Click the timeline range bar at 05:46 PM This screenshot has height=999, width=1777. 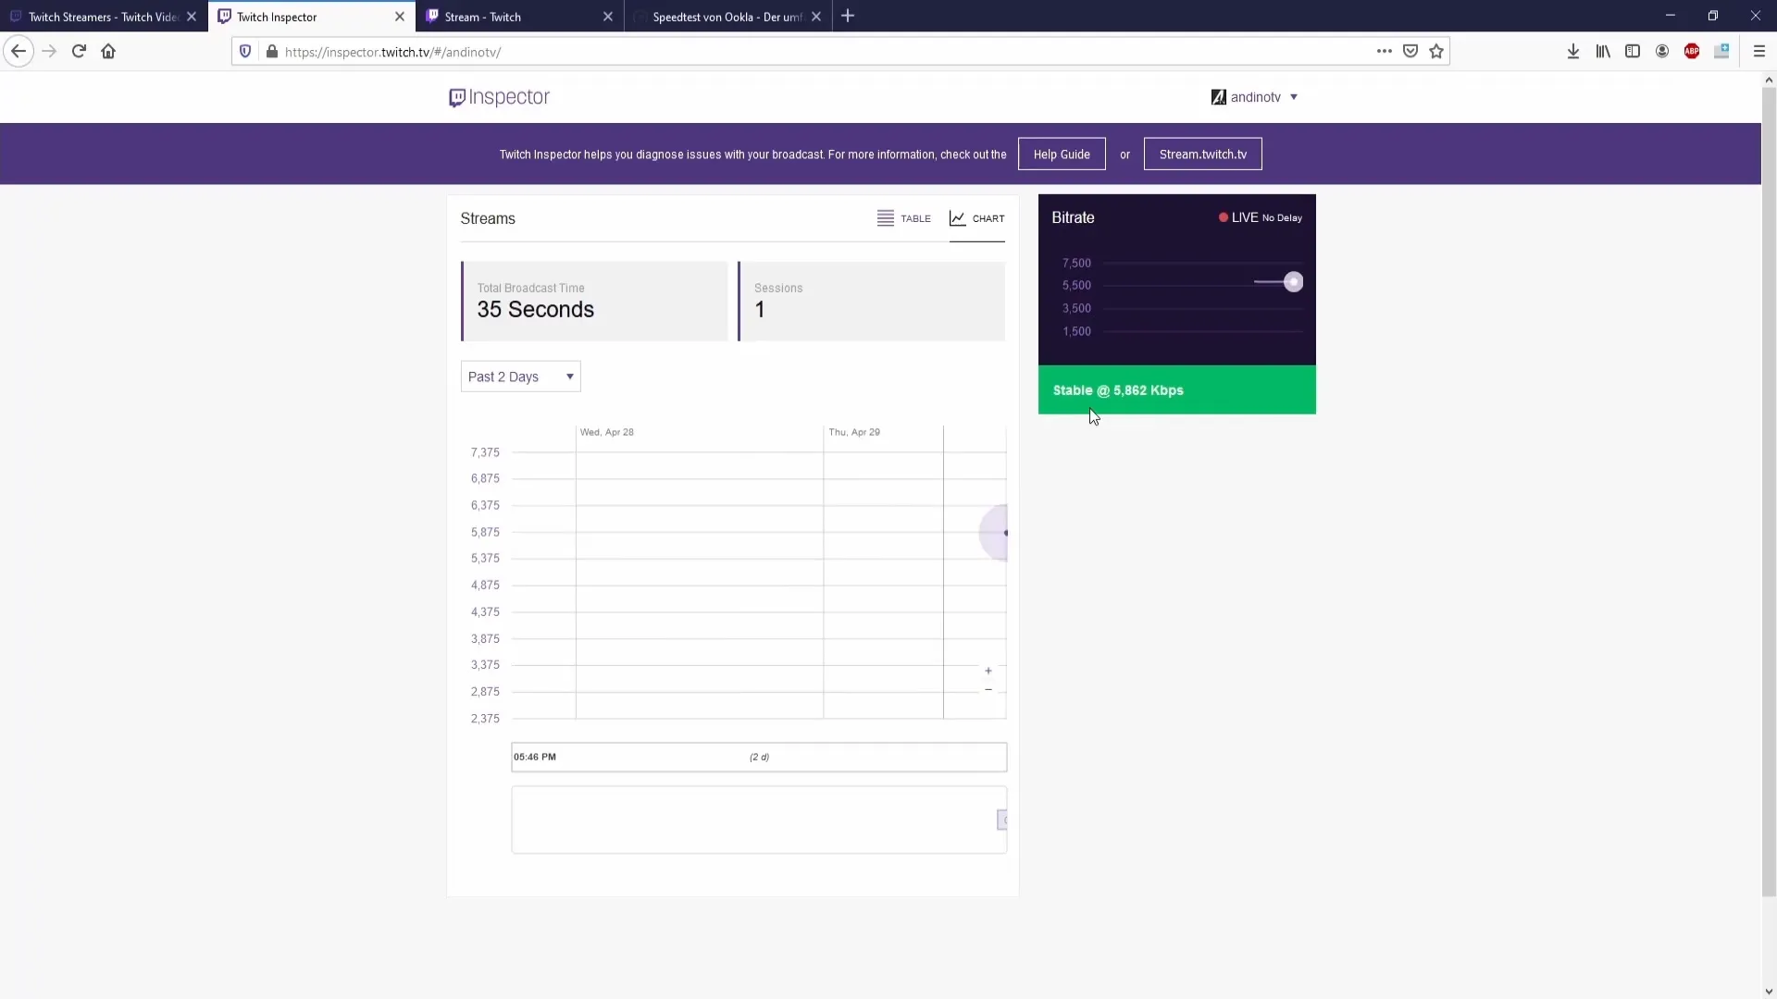(x=759, y=757)
